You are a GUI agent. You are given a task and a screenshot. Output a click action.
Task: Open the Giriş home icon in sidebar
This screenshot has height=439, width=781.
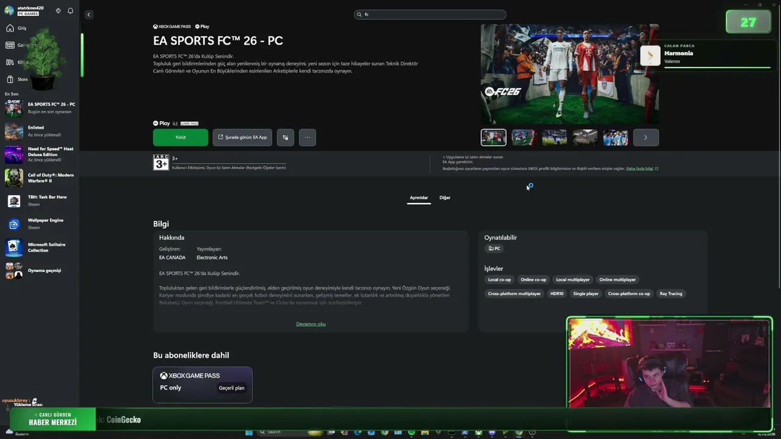[10, 28]
